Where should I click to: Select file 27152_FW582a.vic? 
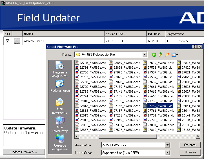tap(125, 96)
